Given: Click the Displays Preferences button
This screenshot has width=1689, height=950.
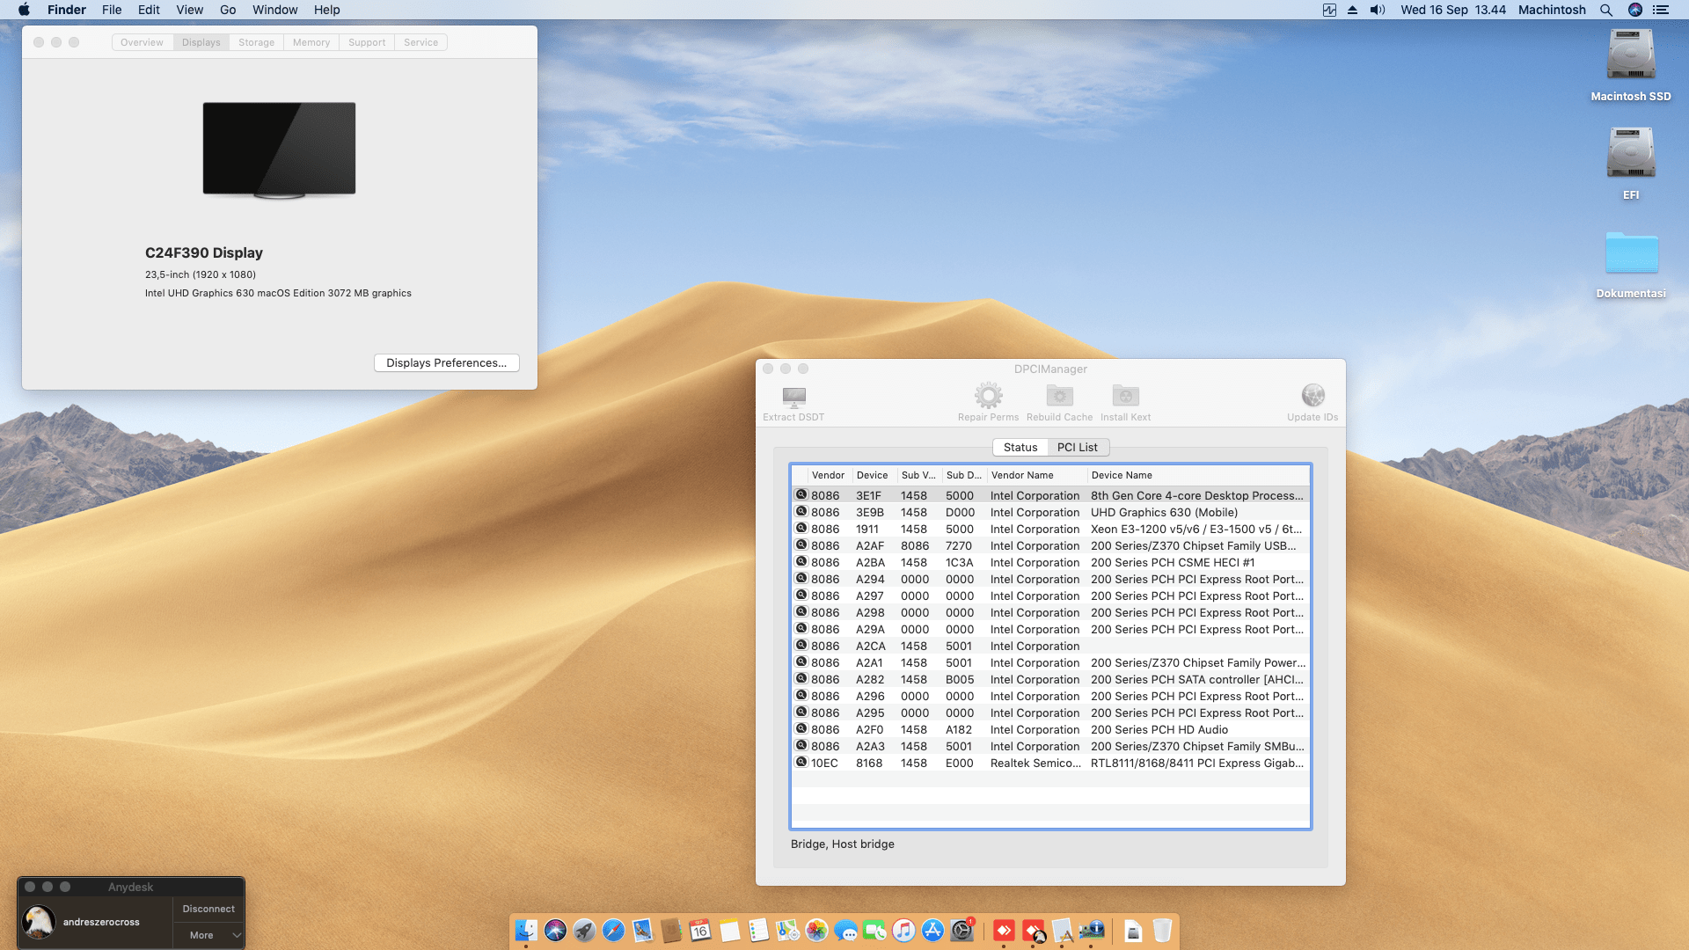Looking at the screenshot, I should [x=446, y=362].
